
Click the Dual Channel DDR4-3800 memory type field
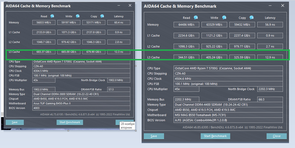(x=81, y=94)
